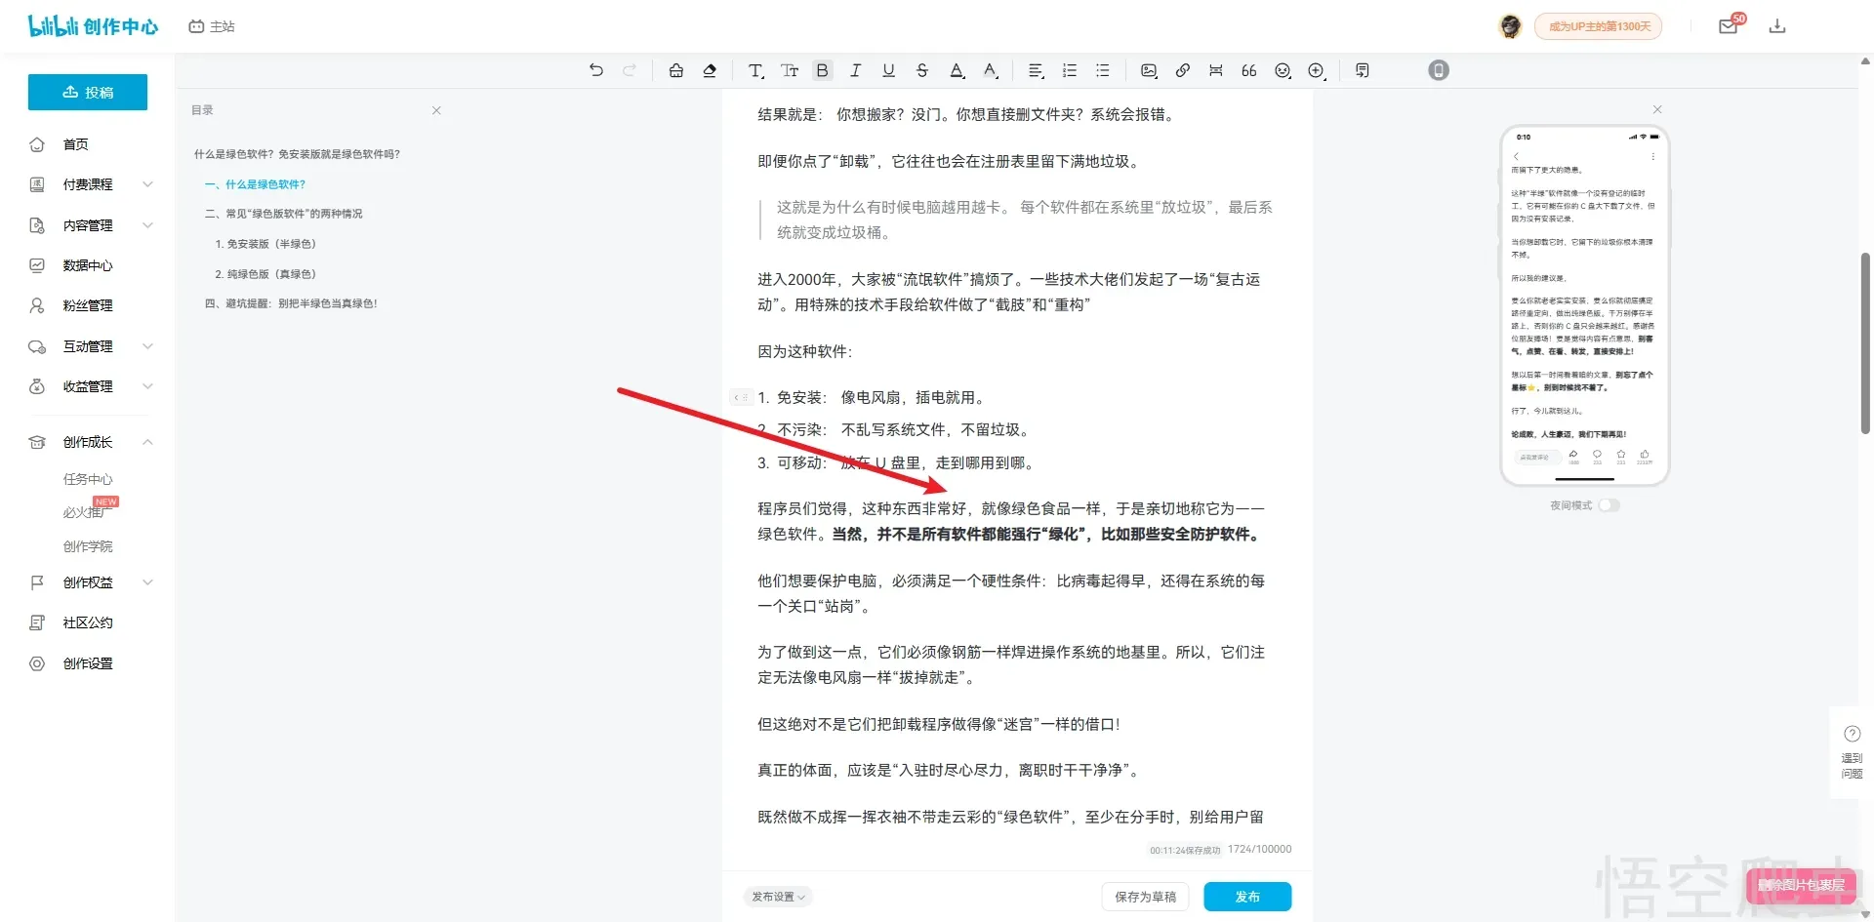The width and height of the screenshot is (1874, 922).
Task: Insert a hyperlink using the link icon
Action: click(x=1182, y=70)
